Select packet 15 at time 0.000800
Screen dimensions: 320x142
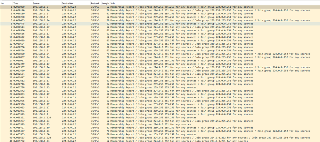(160, 54)
